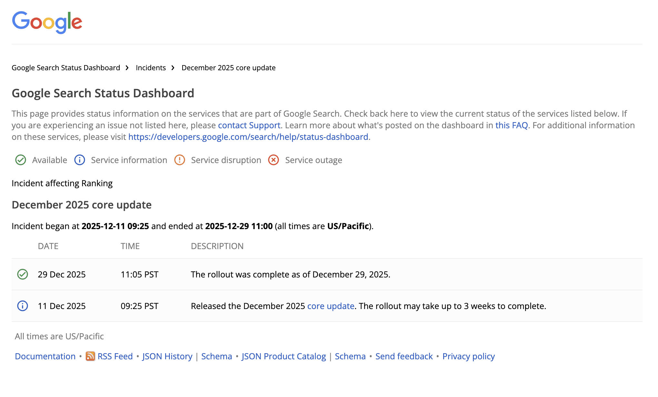This screenshot has height=397, width=658.
Task: Click the red Service outage legend icon
Action: point(274,160)
